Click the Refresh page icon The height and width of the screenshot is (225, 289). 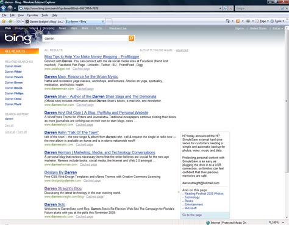click(225, 9)
